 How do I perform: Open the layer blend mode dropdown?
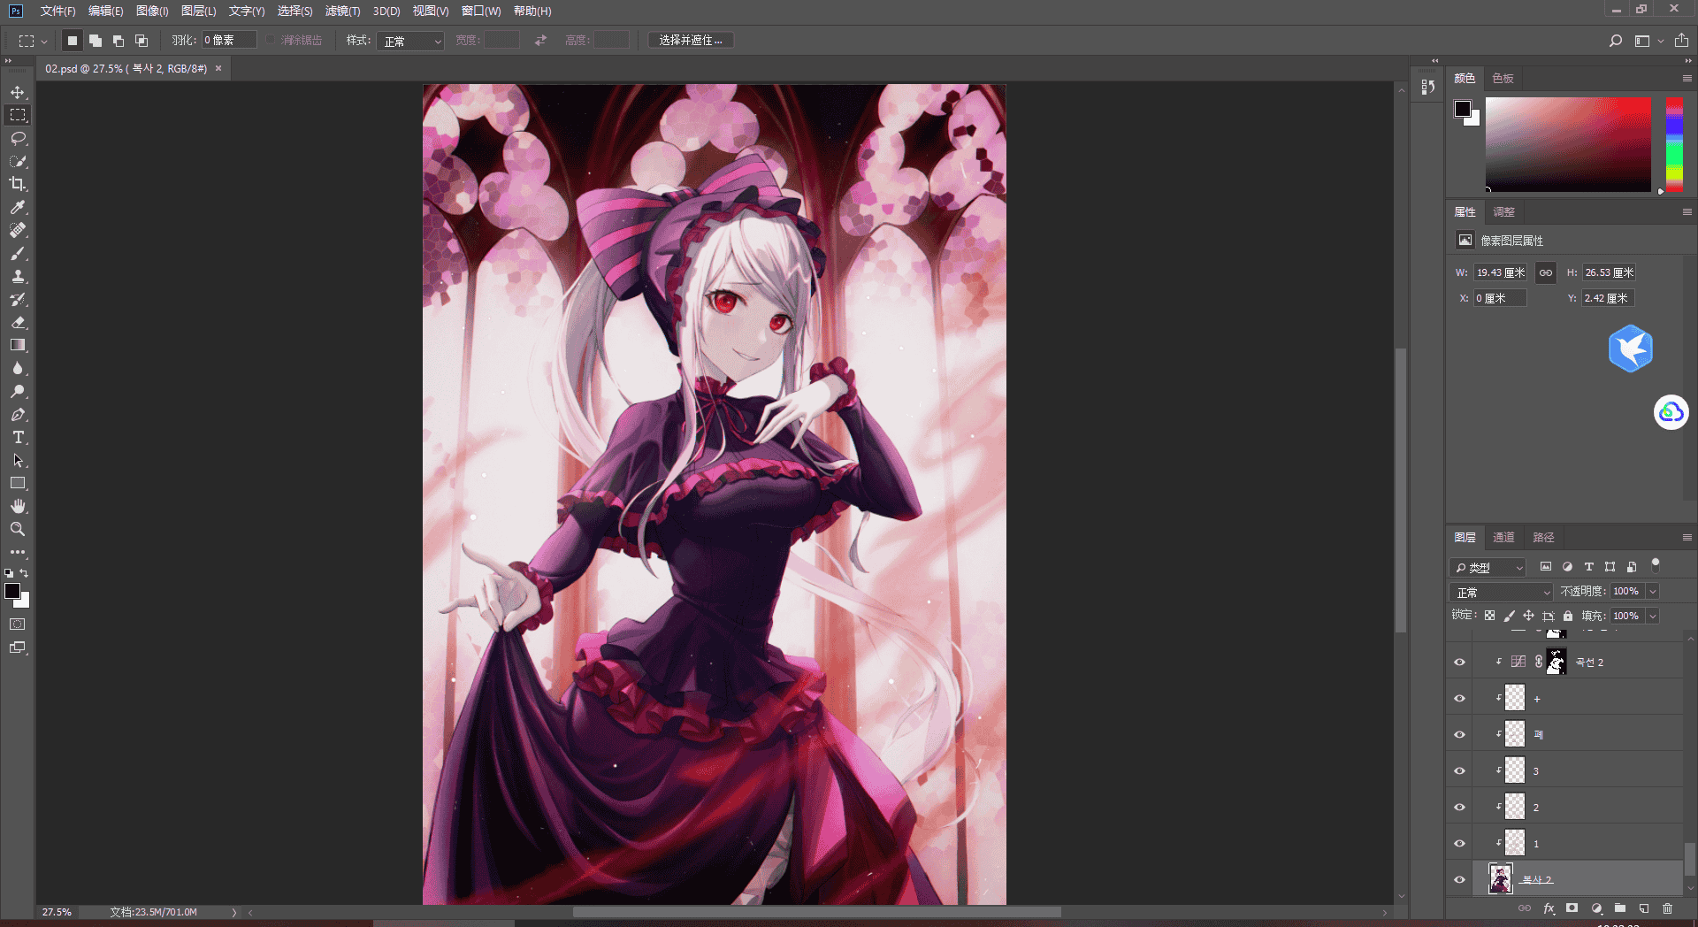click(1501, 592)
